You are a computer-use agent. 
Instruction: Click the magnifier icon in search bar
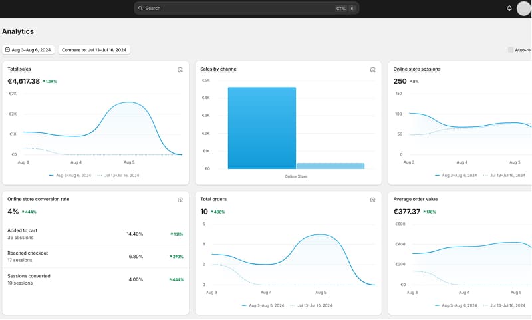tap(140, 9)
